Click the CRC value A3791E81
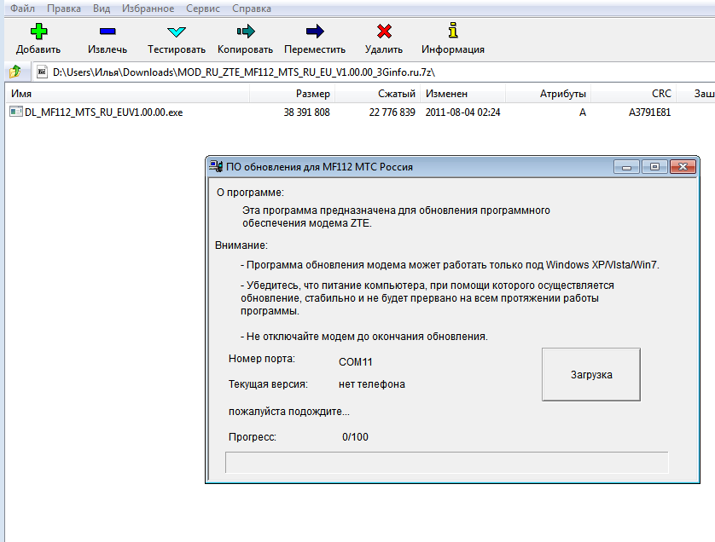Image resolution: width=715 pixels, height=542 pixels. coord(650,112)
